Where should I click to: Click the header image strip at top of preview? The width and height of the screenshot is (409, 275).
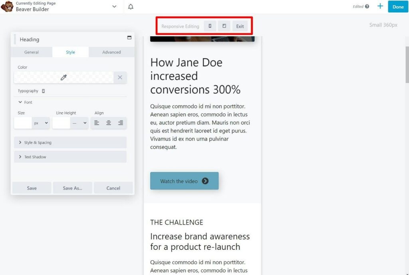click(202, 39)
